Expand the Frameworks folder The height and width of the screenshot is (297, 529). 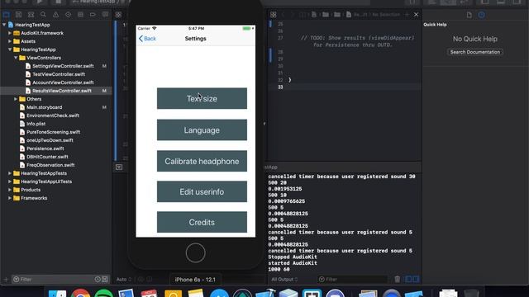pos(10,198)
